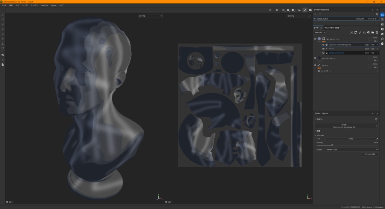Viewport: 385px width, 209px height.
Task: Open the display settings icon in right sidebar
Action: 382,29
